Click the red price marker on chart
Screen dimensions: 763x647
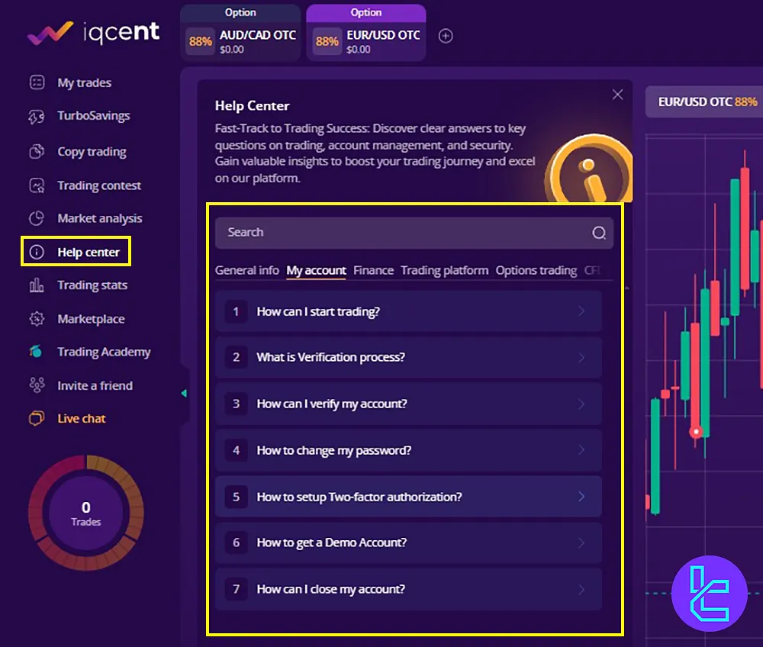696,432
